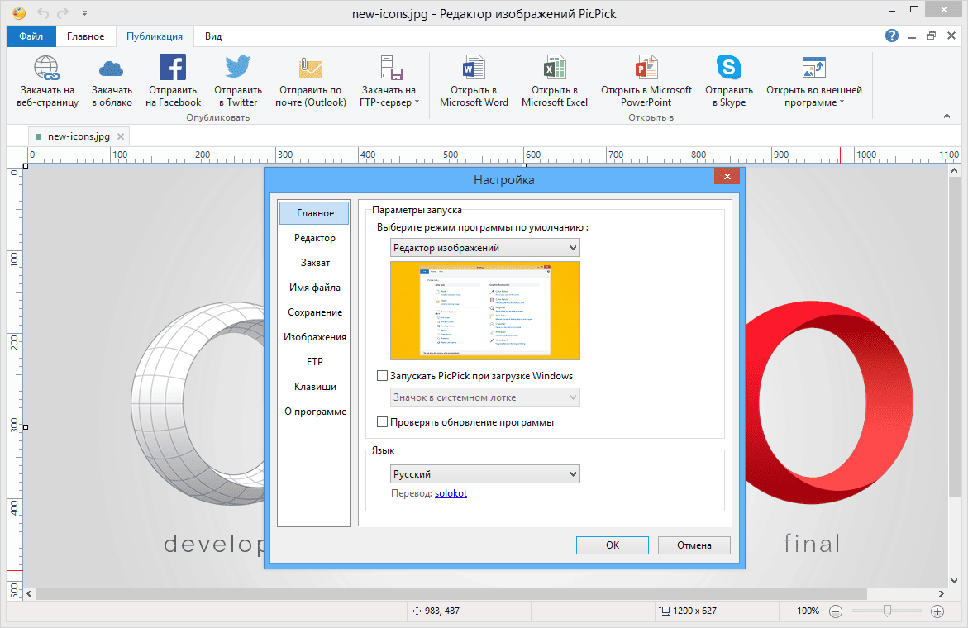Screen dimensions: 968x628
Task: Click the program mode preview thumbnail
Action: [485, 311]
